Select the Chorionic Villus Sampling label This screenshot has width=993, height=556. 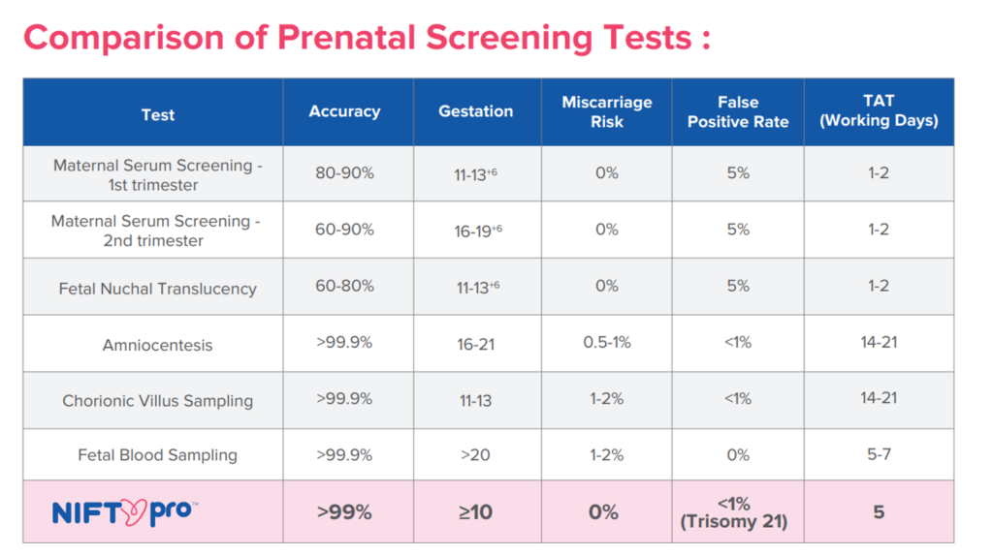coord(158,401)
